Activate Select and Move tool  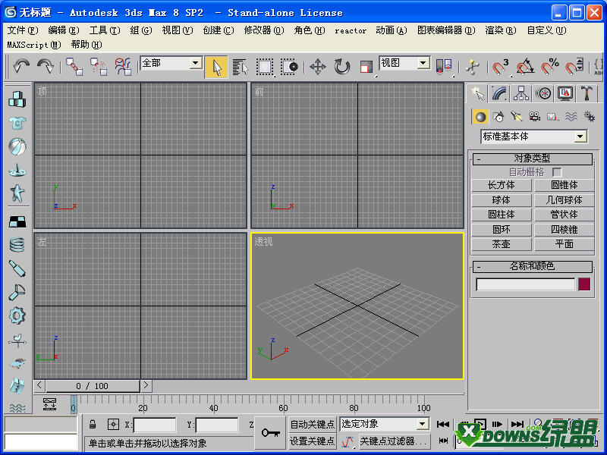tap(318, 67)
